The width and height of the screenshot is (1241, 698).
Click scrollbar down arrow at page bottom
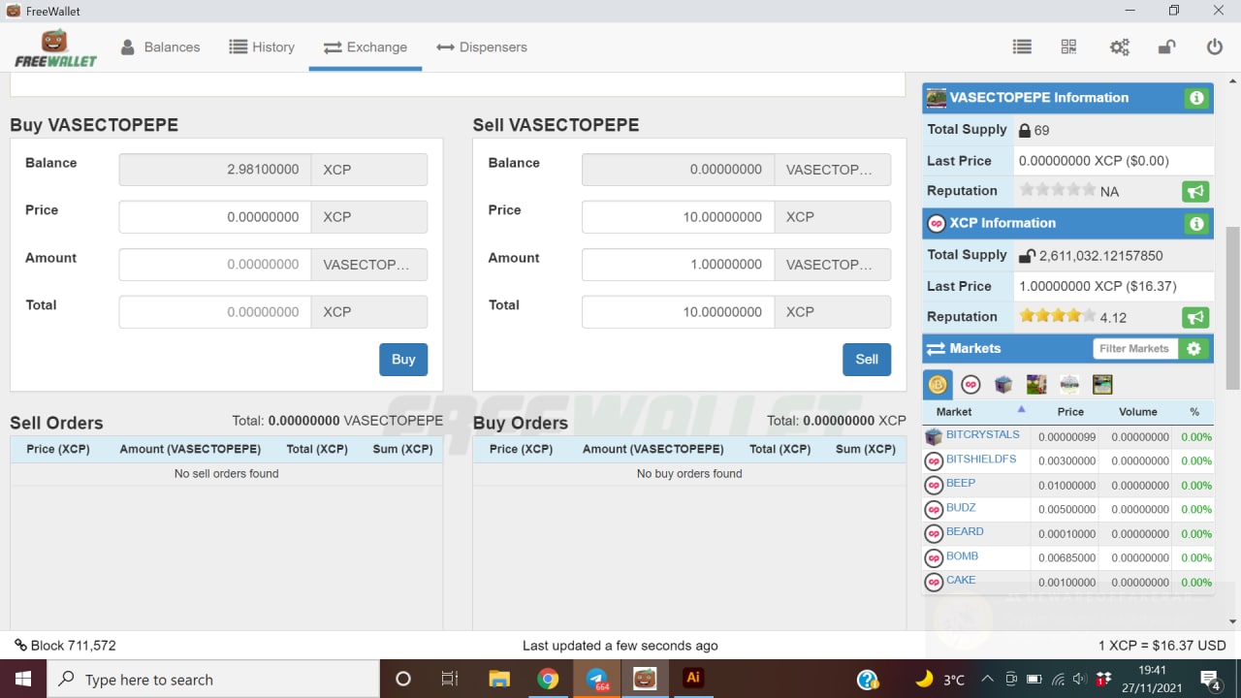pyautogui.click(x=1232, y=621)
